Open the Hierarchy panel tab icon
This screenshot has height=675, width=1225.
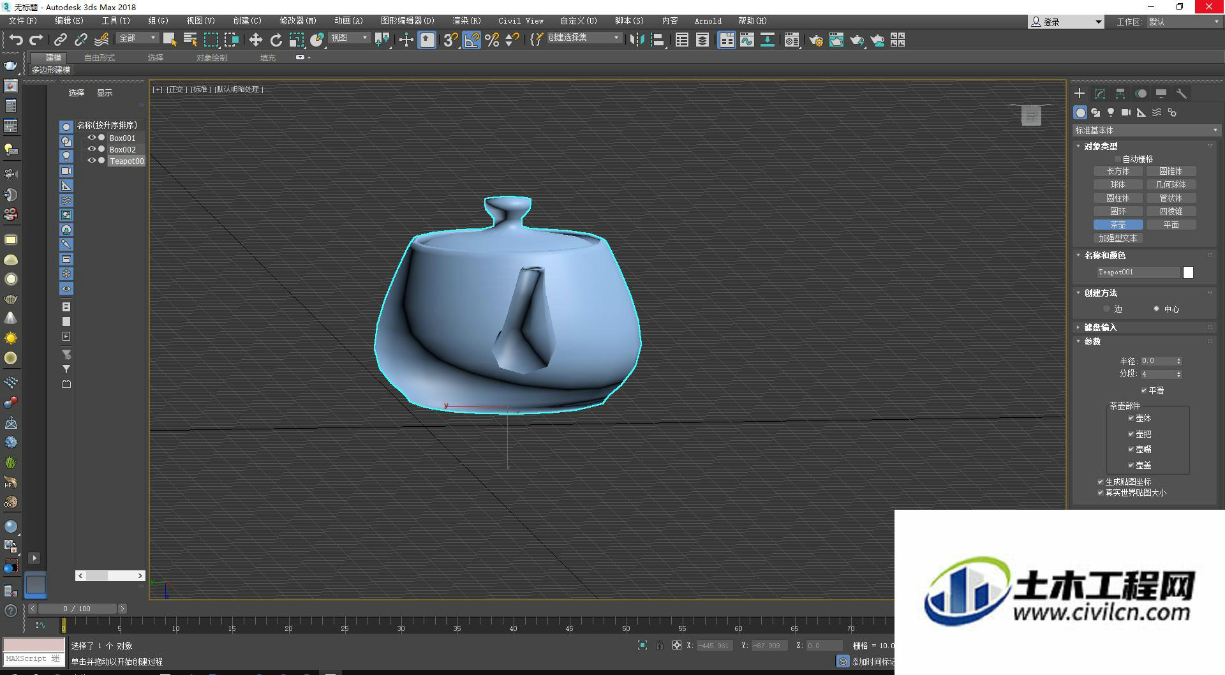1120,93
